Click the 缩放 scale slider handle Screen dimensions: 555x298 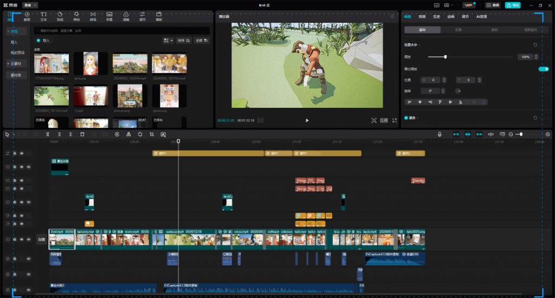pos(446,57)
